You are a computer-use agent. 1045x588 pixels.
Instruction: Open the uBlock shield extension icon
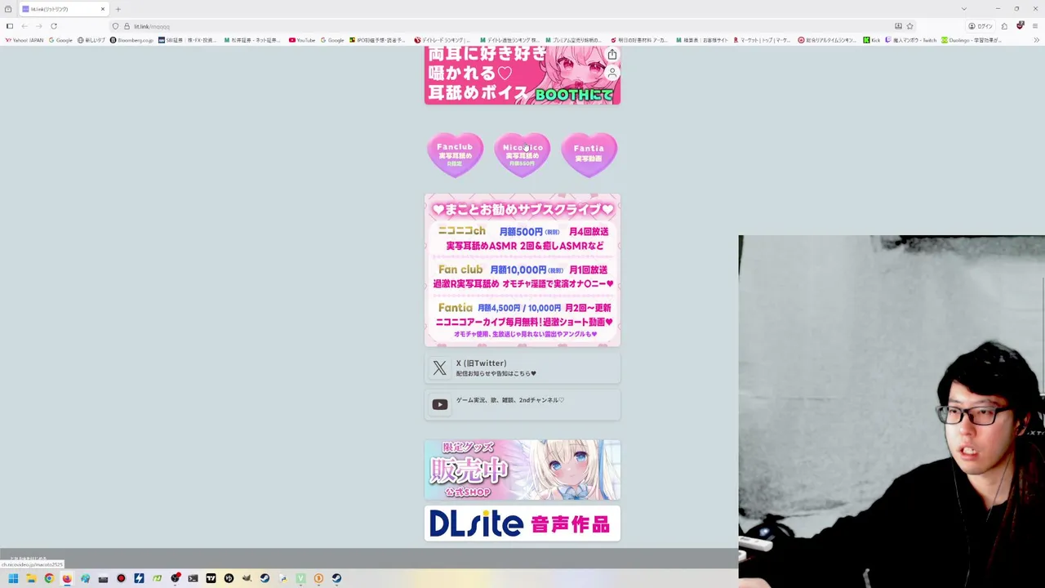coord(1020,26)
